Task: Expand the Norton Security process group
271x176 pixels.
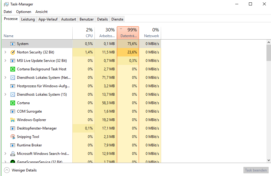Action: pyautogui.click(x=5, y=52)
